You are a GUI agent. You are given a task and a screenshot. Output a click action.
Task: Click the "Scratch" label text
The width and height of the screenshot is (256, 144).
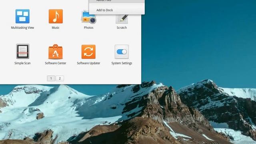point(122,28)
